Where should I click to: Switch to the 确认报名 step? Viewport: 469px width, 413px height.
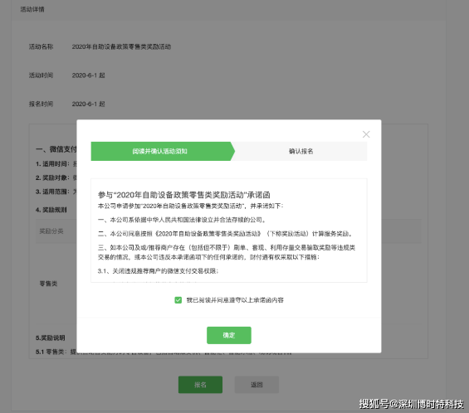(x=300, y=151)
